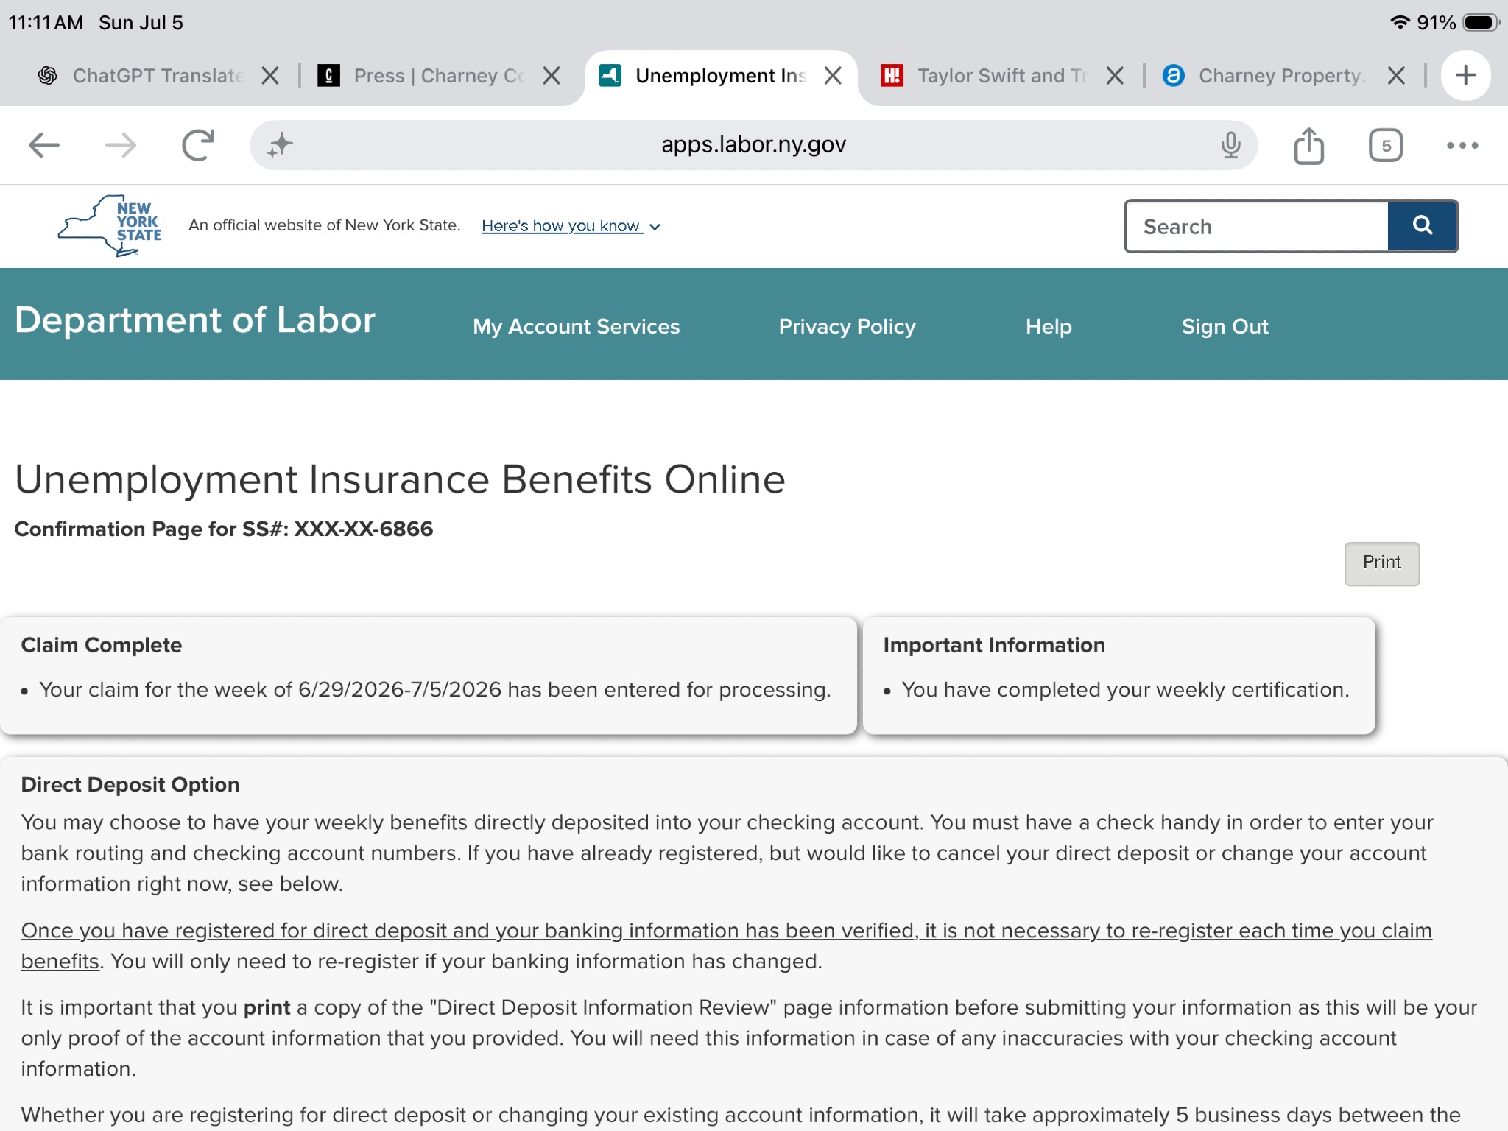Tap the Wi-Fi status icon
Image resolution: width=1508 pixels, height=1131 pixels.
[x=1399, y=23]
